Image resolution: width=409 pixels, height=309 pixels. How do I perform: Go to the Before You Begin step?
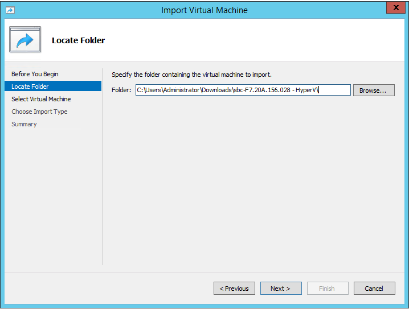point(35,74)
